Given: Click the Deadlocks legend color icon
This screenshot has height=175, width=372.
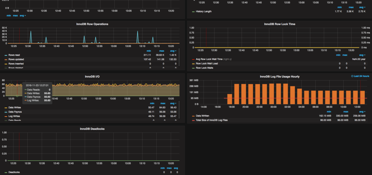Looking at the screenshot, I should [x=6, y=173].
